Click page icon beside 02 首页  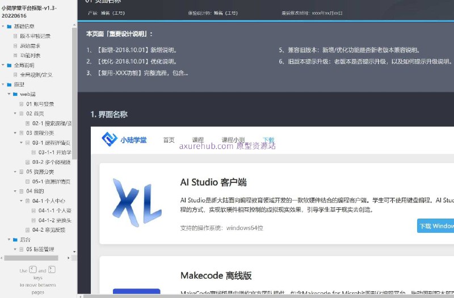pos(22,114)
